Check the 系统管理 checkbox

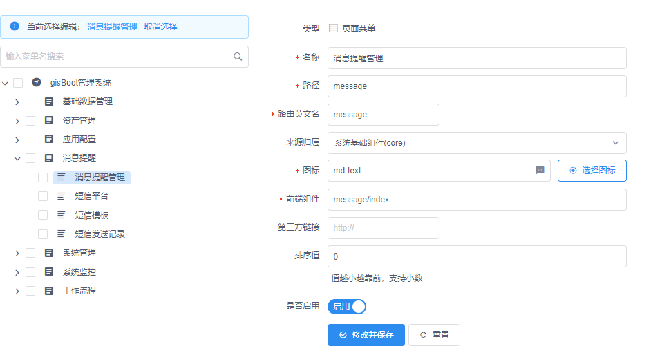point(30,253)
